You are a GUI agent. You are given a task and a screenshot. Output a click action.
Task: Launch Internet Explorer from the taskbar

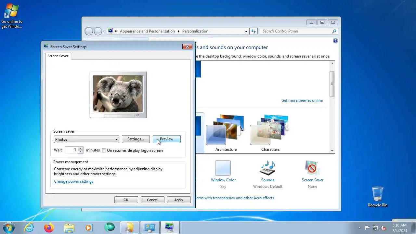(29, 227)
